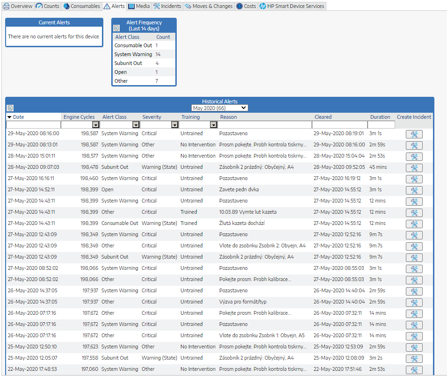Click the copy icon in Alert Frequency panel
Viewport: 447px width, 376px height.
click(116, 28)
